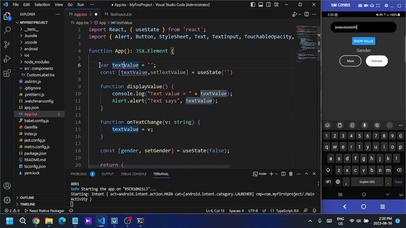Open Customize Layout icon in title bar

pos(277,4)
